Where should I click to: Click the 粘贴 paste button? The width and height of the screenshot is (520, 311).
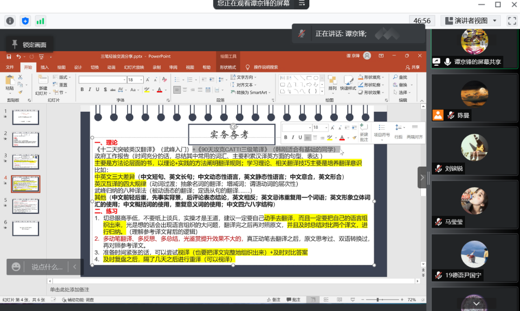10,83
